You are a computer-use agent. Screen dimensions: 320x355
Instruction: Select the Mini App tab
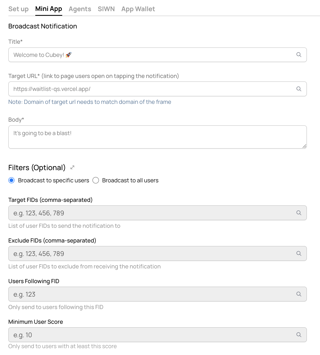pyautogui.click(x=49, y=9)
